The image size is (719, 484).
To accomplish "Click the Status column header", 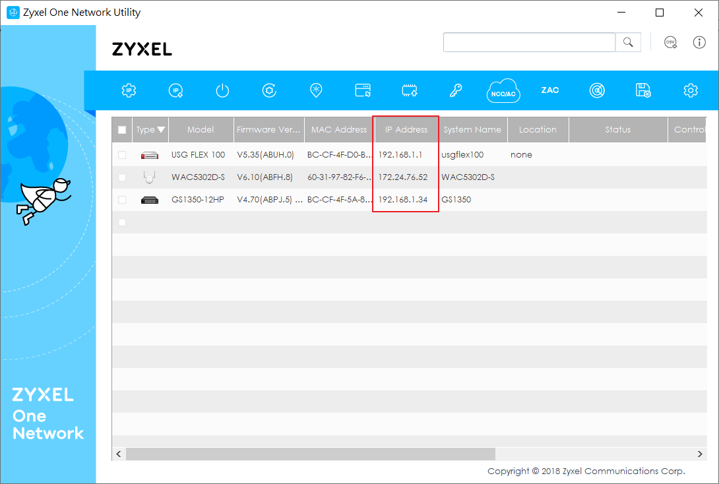I will [x=617, y=130].
